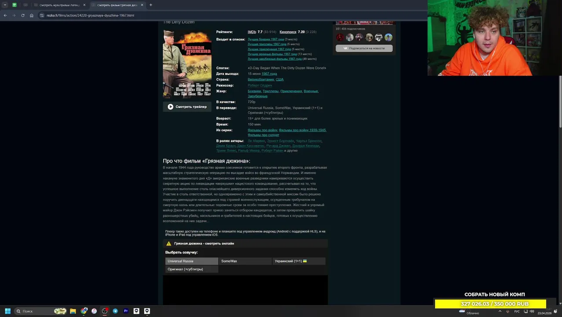Open actor Ли Марвин page
This screenshot has height=317, width=562.
coord(256,141)
